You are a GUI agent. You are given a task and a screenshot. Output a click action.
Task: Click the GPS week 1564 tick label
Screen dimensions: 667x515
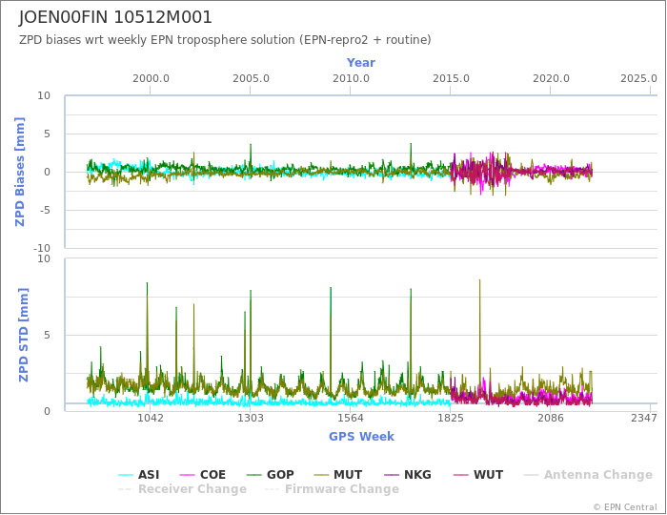351,418
